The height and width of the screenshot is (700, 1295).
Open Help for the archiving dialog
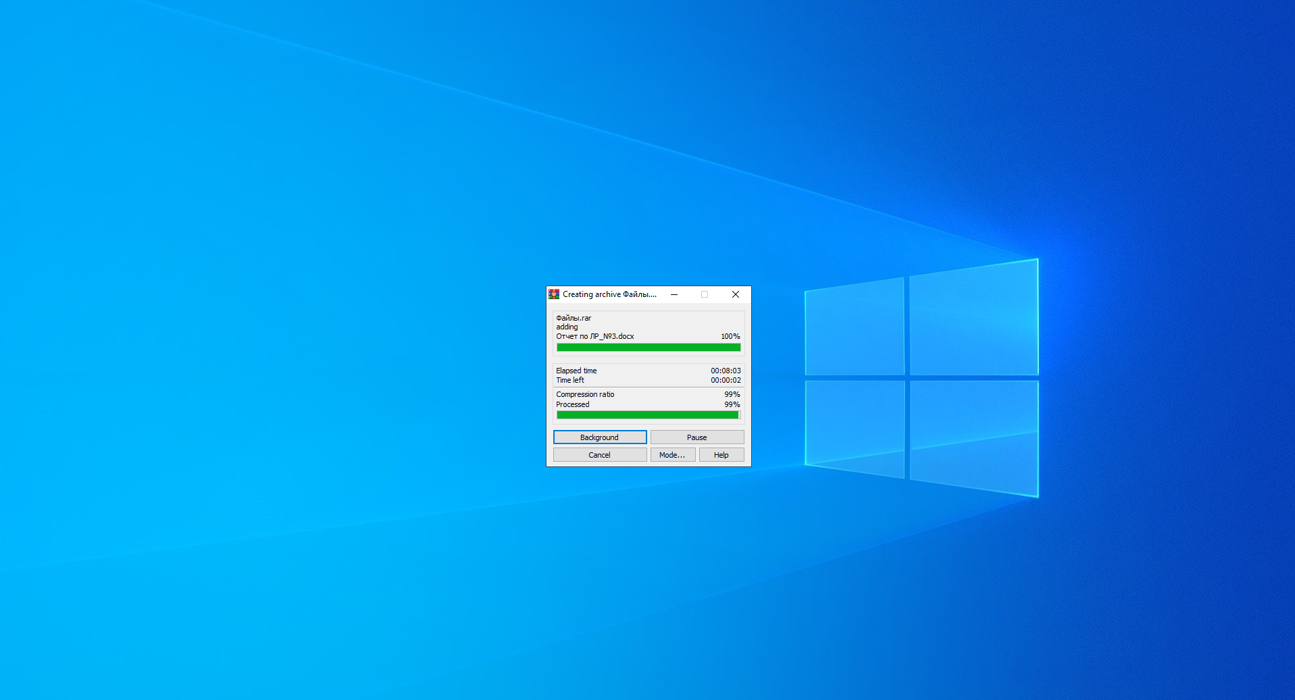721,455
